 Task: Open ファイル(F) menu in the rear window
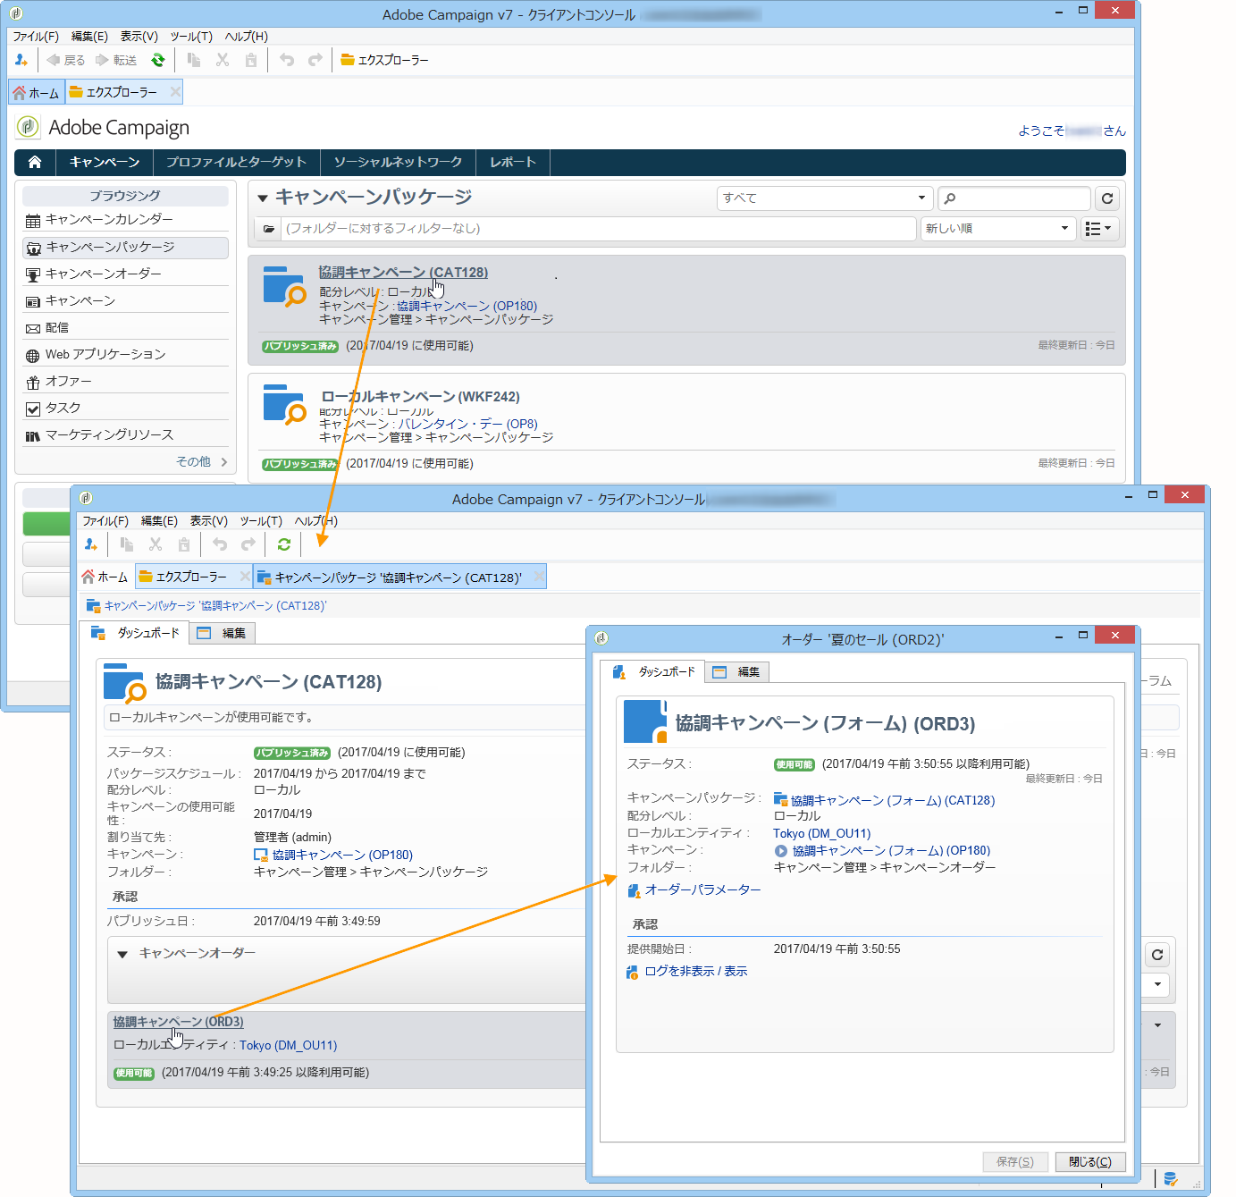click(35, 37)
